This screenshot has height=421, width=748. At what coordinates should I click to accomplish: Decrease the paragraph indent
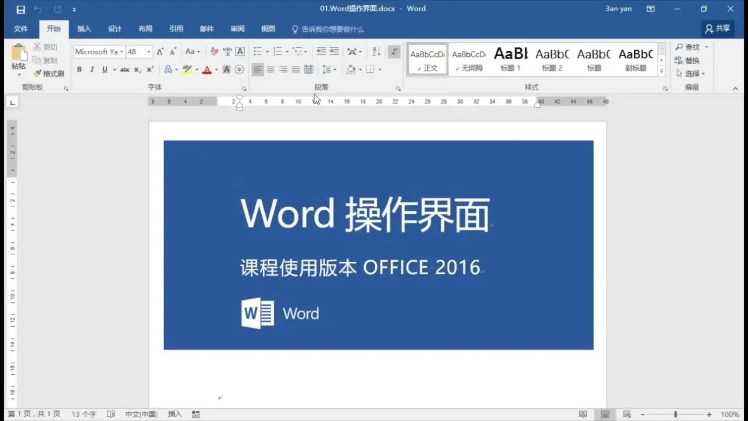click(x=321, y=52)
